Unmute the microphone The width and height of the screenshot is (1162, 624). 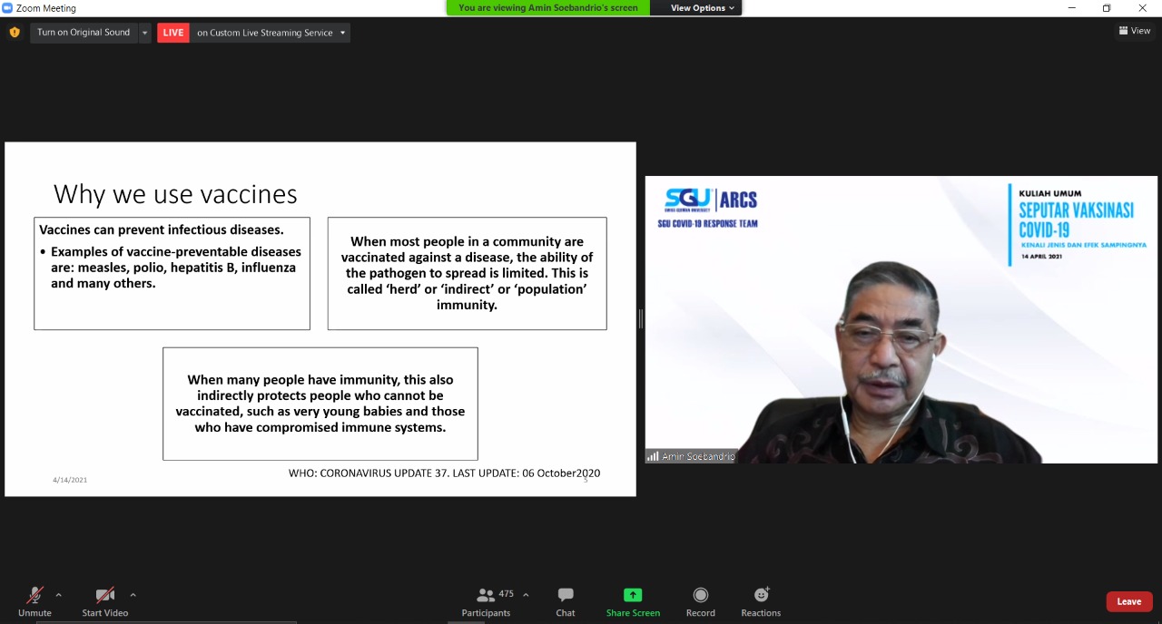click(34, 596)
